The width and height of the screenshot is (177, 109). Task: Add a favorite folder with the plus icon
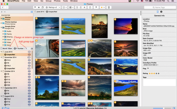click(2, 12)
